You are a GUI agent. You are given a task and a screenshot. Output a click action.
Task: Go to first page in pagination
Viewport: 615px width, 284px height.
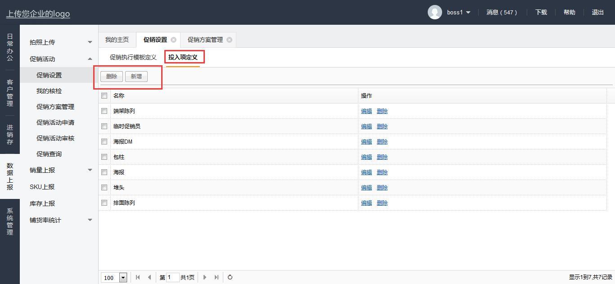tap(138, 277)
